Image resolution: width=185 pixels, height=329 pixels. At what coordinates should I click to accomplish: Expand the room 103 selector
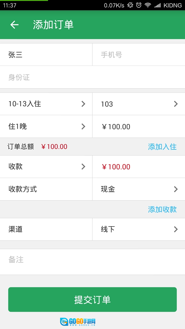139,104
